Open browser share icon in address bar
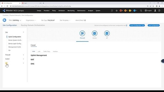 [x=150, y=6]
